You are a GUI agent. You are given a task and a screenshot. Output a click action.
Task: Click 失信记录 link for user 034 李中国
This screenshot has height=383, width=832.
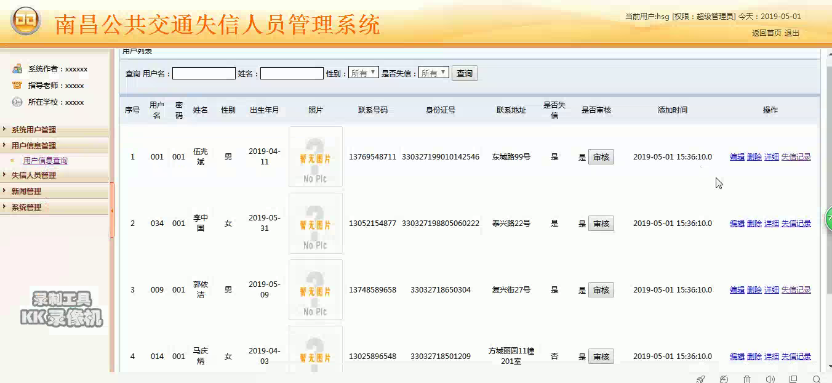(x=796, y=224)
